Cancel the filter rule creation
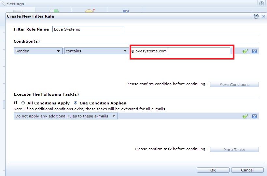Screen dimensions: 267x176 pos(247,170)
